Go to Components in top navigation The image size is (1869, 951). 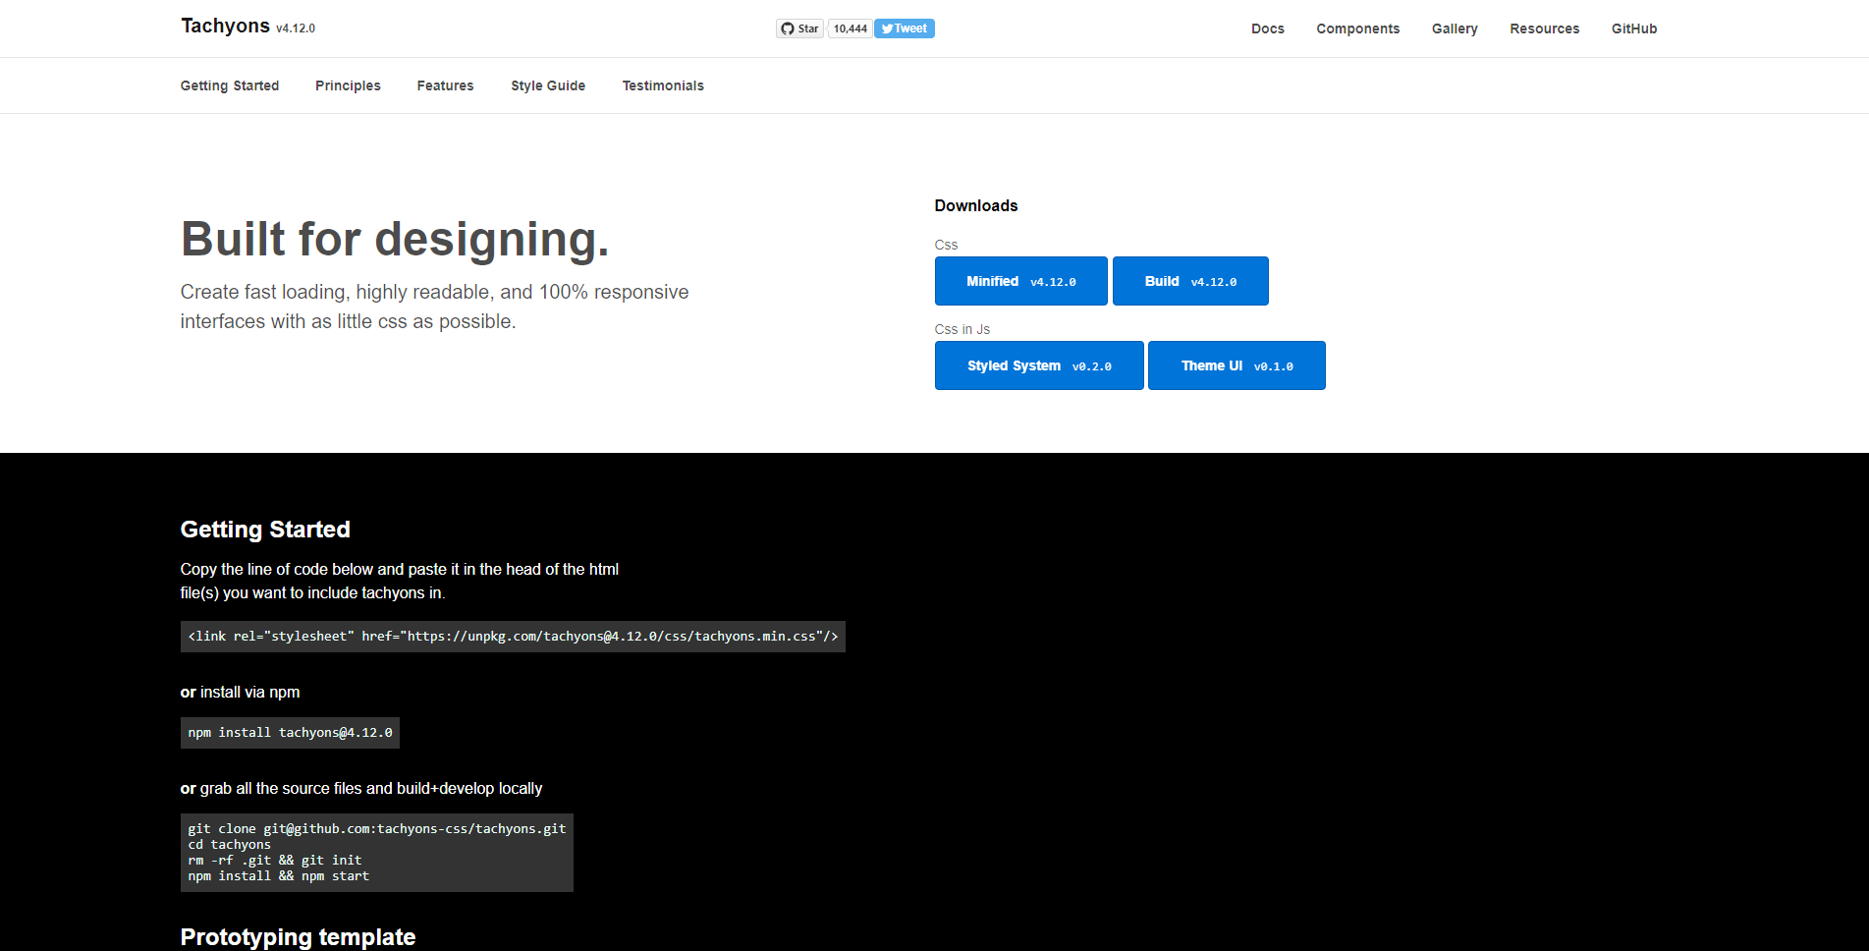click(1357, 28)
